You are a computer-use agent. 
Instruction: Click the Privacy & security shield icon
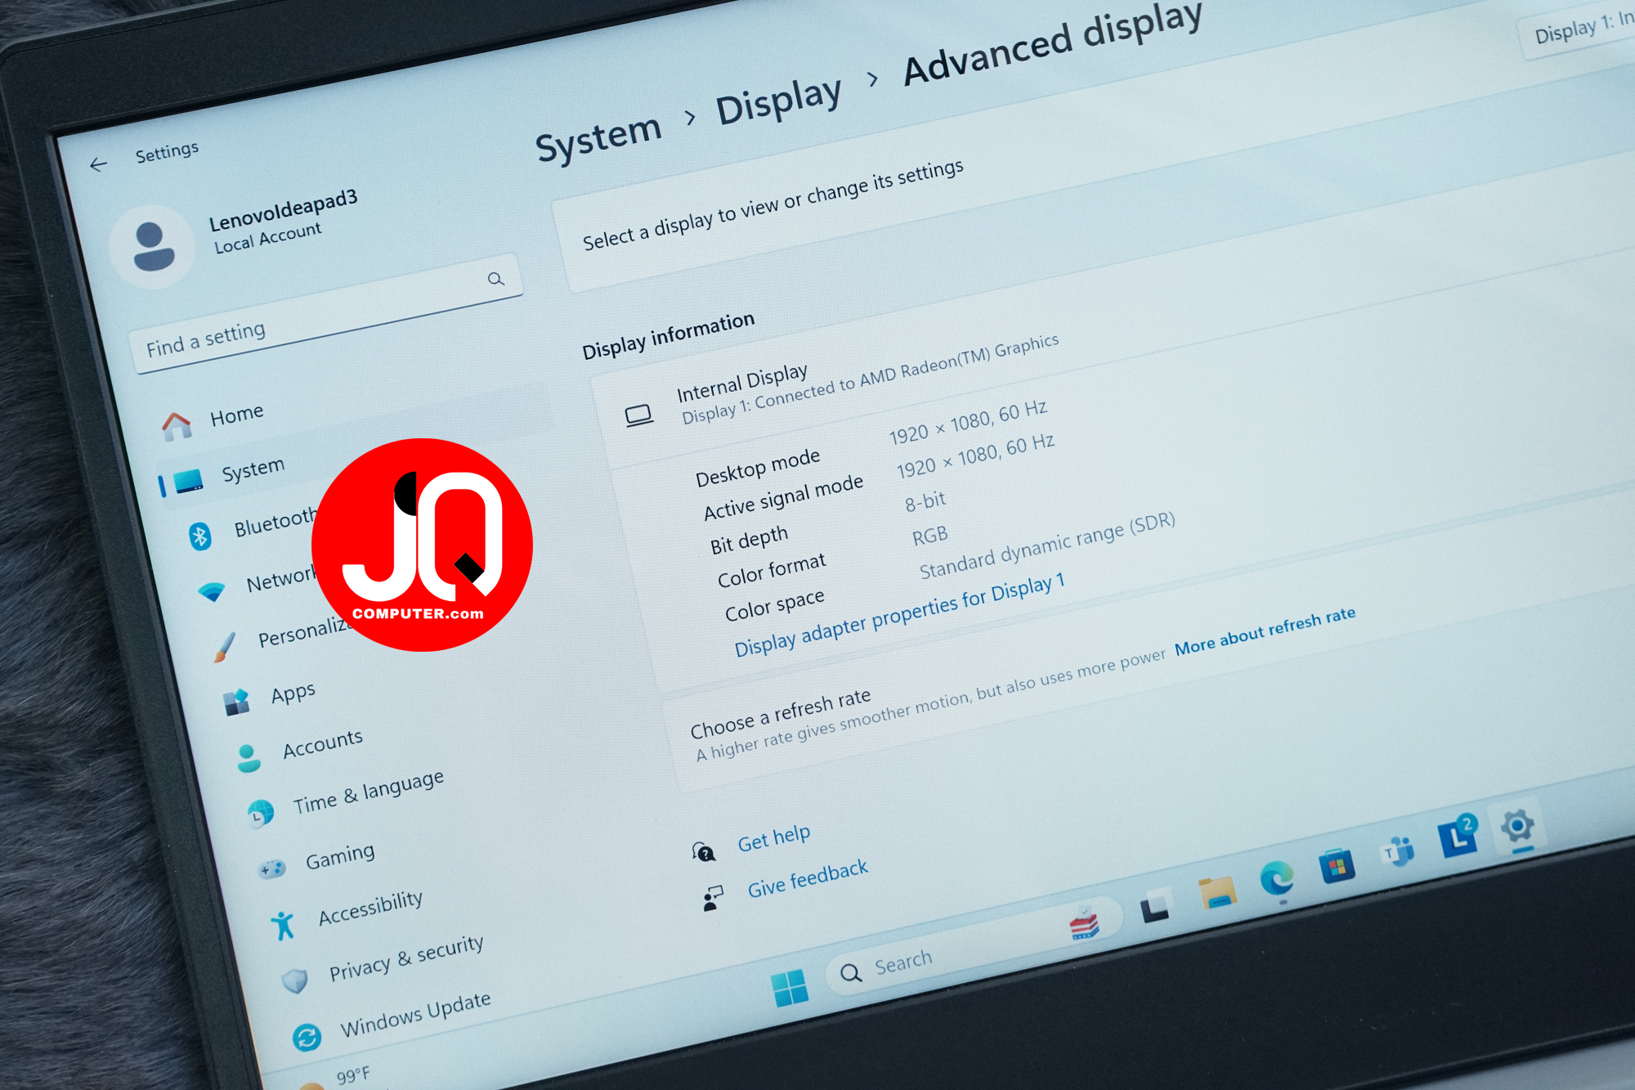295,980
